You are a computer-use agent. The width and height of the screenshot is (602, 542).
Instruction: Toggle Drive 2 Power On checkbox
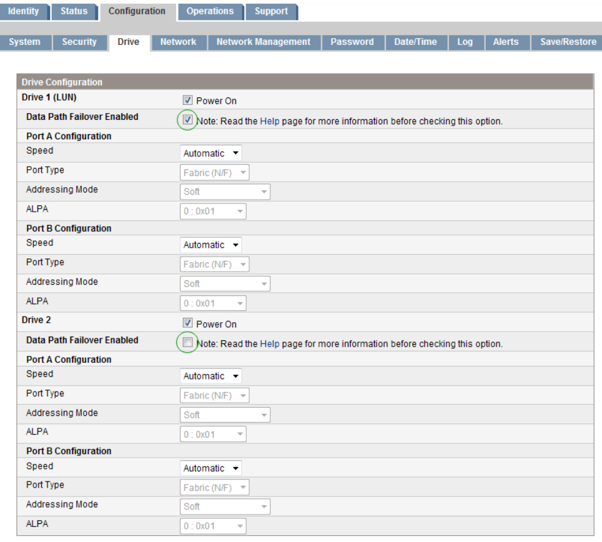pos(187,323)
